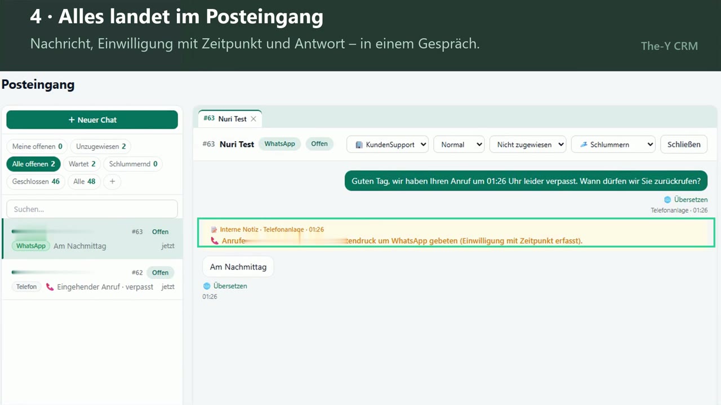Open the Nicht zugewiesen assignee dropdown

(x=528, y=145)
